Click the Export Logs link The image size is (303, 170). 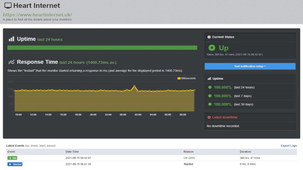289,146
